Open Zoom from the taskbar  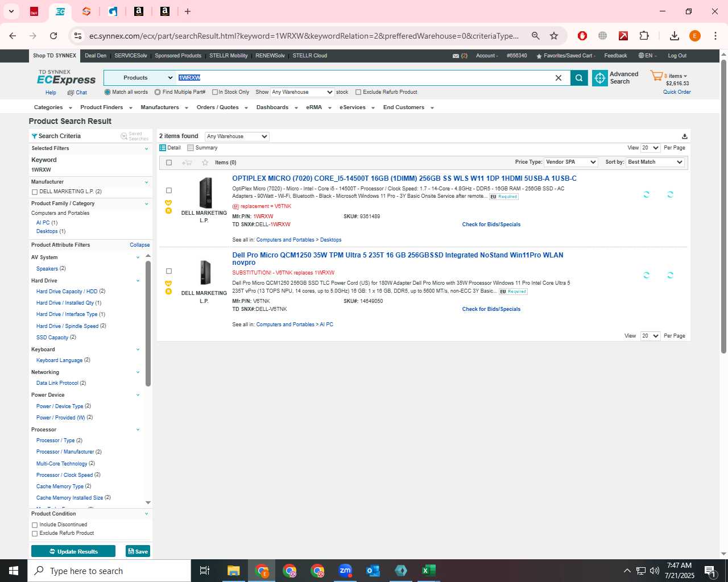pos(345,571)
